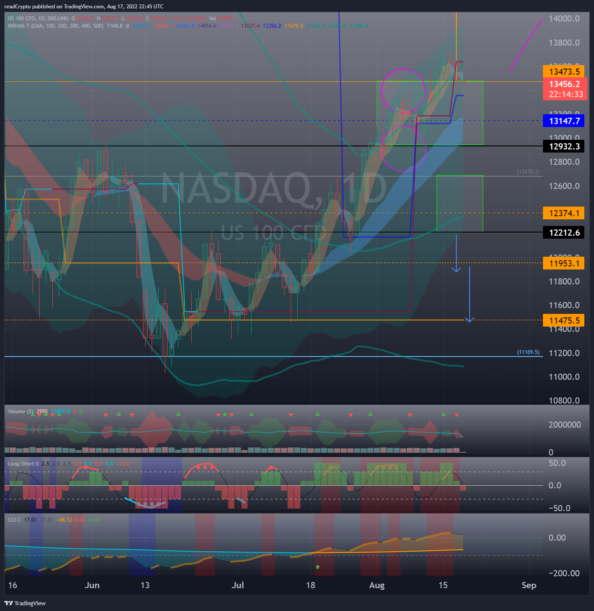Select the 'CCI-C' indicator legend

(14, 520)
